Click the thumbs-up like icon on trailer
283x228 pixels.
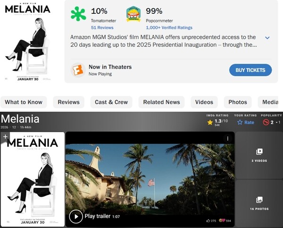tap(208, 220)
